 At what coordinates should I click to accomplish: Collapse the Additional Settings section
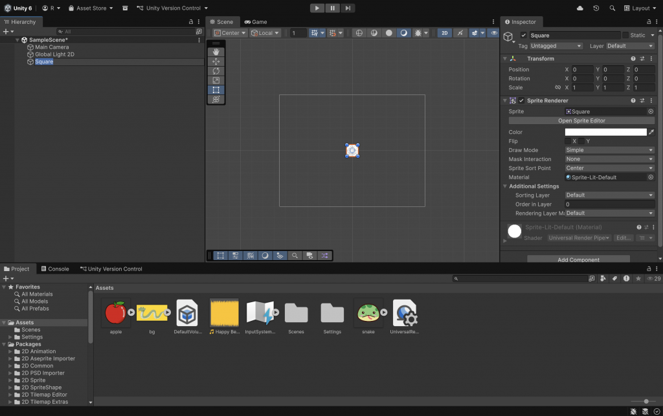click(505, 186)
